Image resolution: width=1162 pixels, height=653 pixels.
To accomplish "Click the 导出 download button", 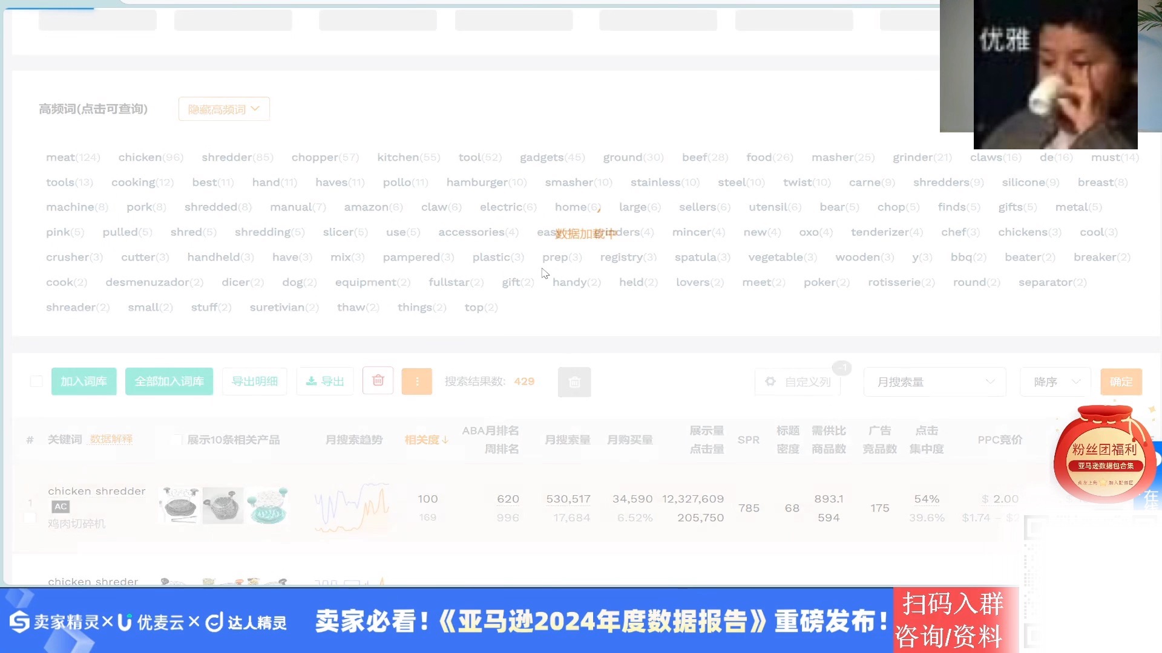I will tap(325, 382).
